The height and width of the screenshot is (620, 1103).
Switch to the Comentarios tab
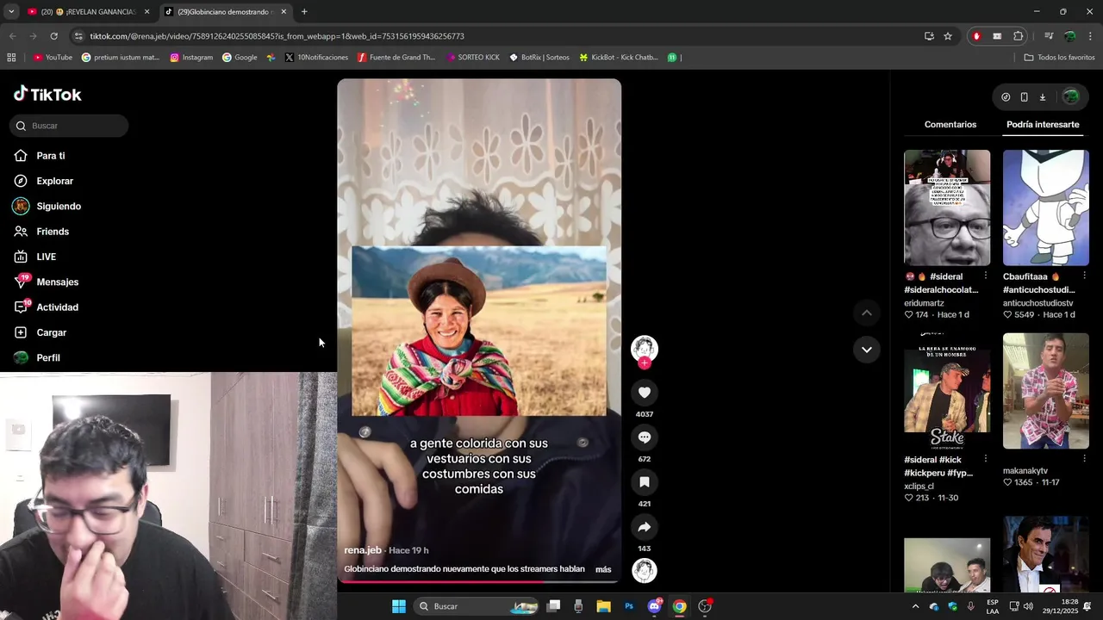click(x=950, y=125)
